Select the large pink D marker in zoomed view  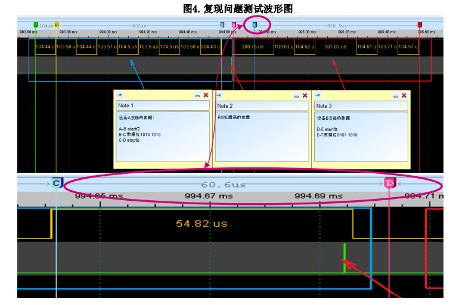pyautogui.click(x=389, y=183)
